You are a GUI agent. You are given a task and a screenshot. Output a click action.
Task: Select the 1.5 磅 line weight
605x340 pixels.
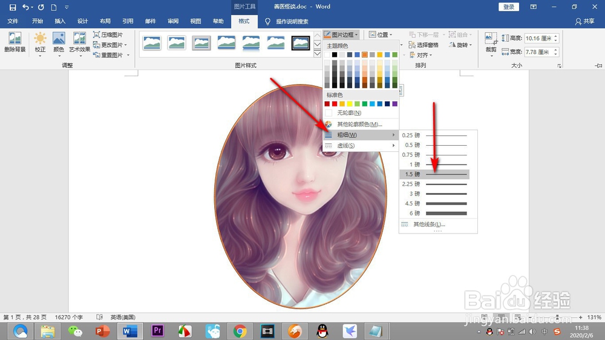click(x=434, y=174)
